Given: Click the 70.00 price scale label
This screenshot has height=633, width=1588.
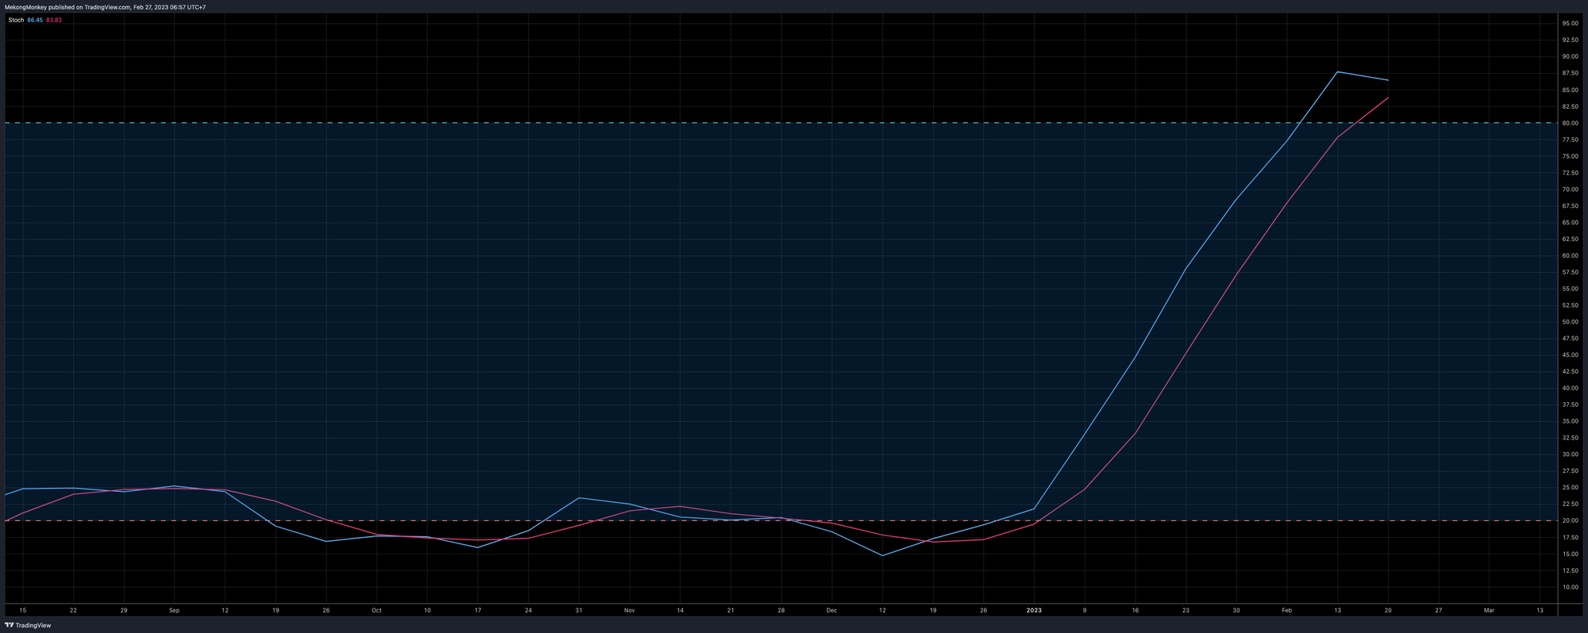Looking at the screenshot, I should [x=1570, y=190].
